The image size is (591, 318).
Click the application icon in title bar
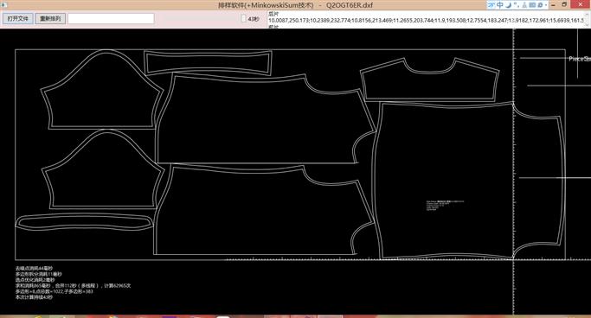3,4
